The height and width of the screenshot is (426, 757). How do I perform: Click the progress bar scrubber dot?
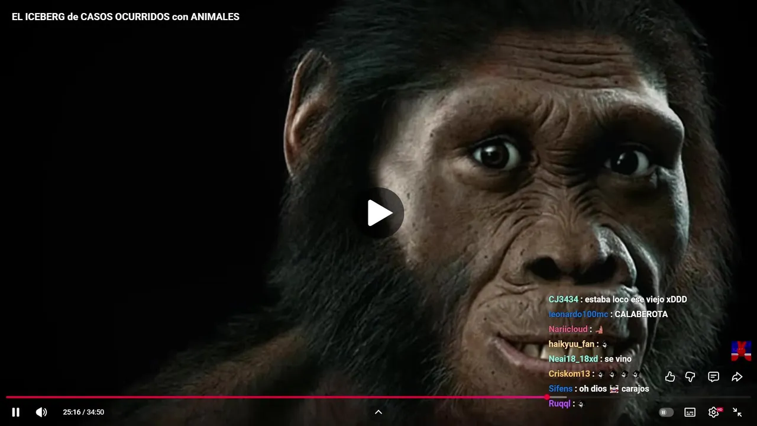pos(547,397)
